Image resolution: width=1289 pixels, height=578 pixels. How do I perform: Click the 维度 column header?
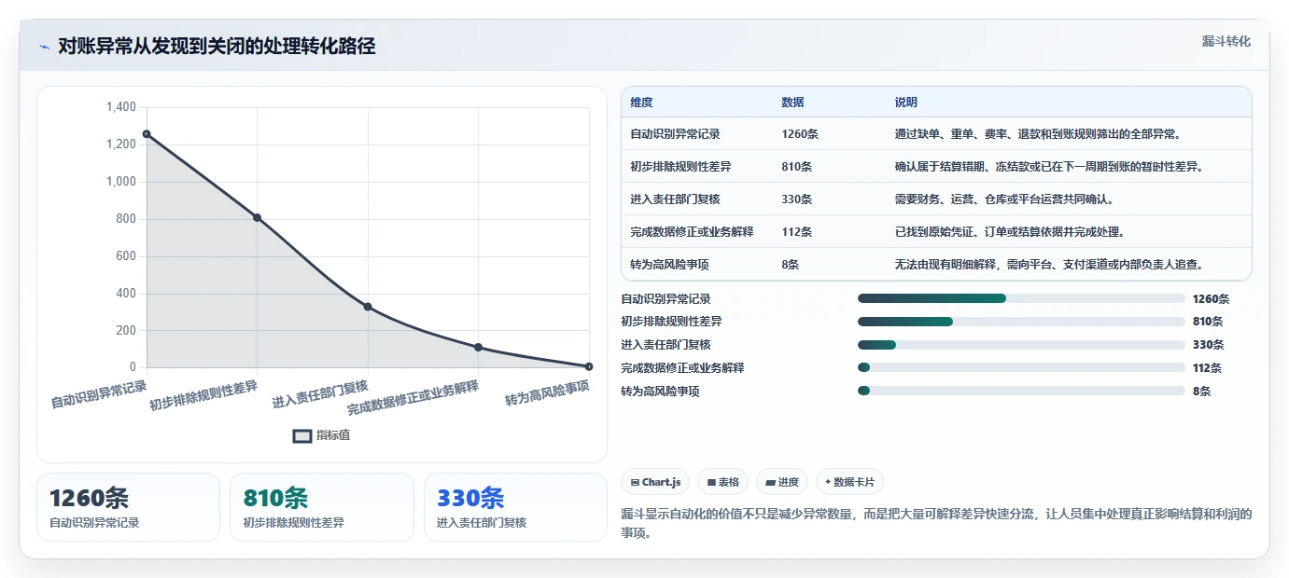point(641,103)
